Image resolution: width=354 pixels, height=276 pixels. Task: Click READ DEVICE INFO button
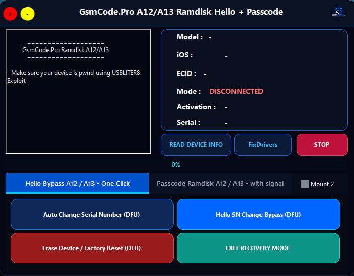pyautogui.click(x=196, y=144)
